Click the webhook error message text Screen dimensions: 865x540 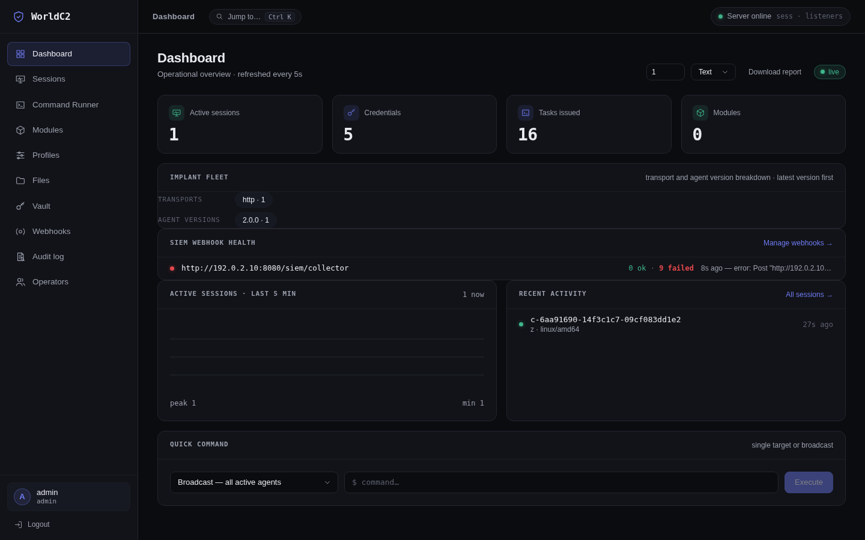[767, 268]
